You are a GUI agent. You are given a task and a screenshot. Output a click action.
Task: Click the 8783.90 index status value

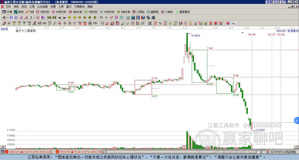[65, 152]
